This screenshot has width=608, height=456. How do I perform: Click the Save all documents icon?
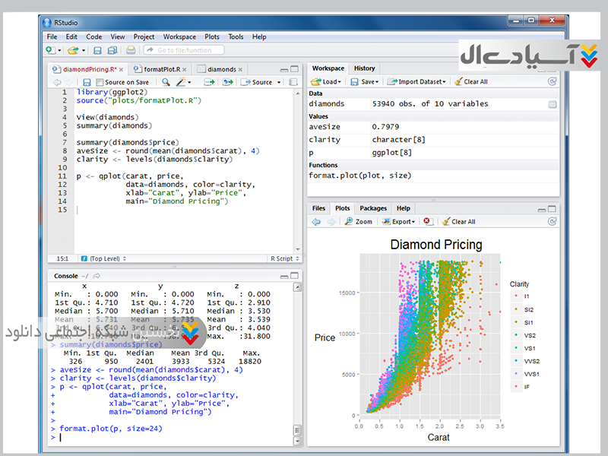[112, 50]
